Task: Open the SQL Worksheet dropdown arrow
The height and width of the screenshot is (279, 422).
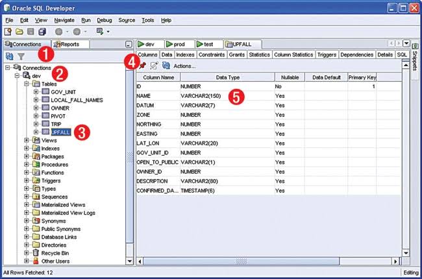Action: coord(108,32)
